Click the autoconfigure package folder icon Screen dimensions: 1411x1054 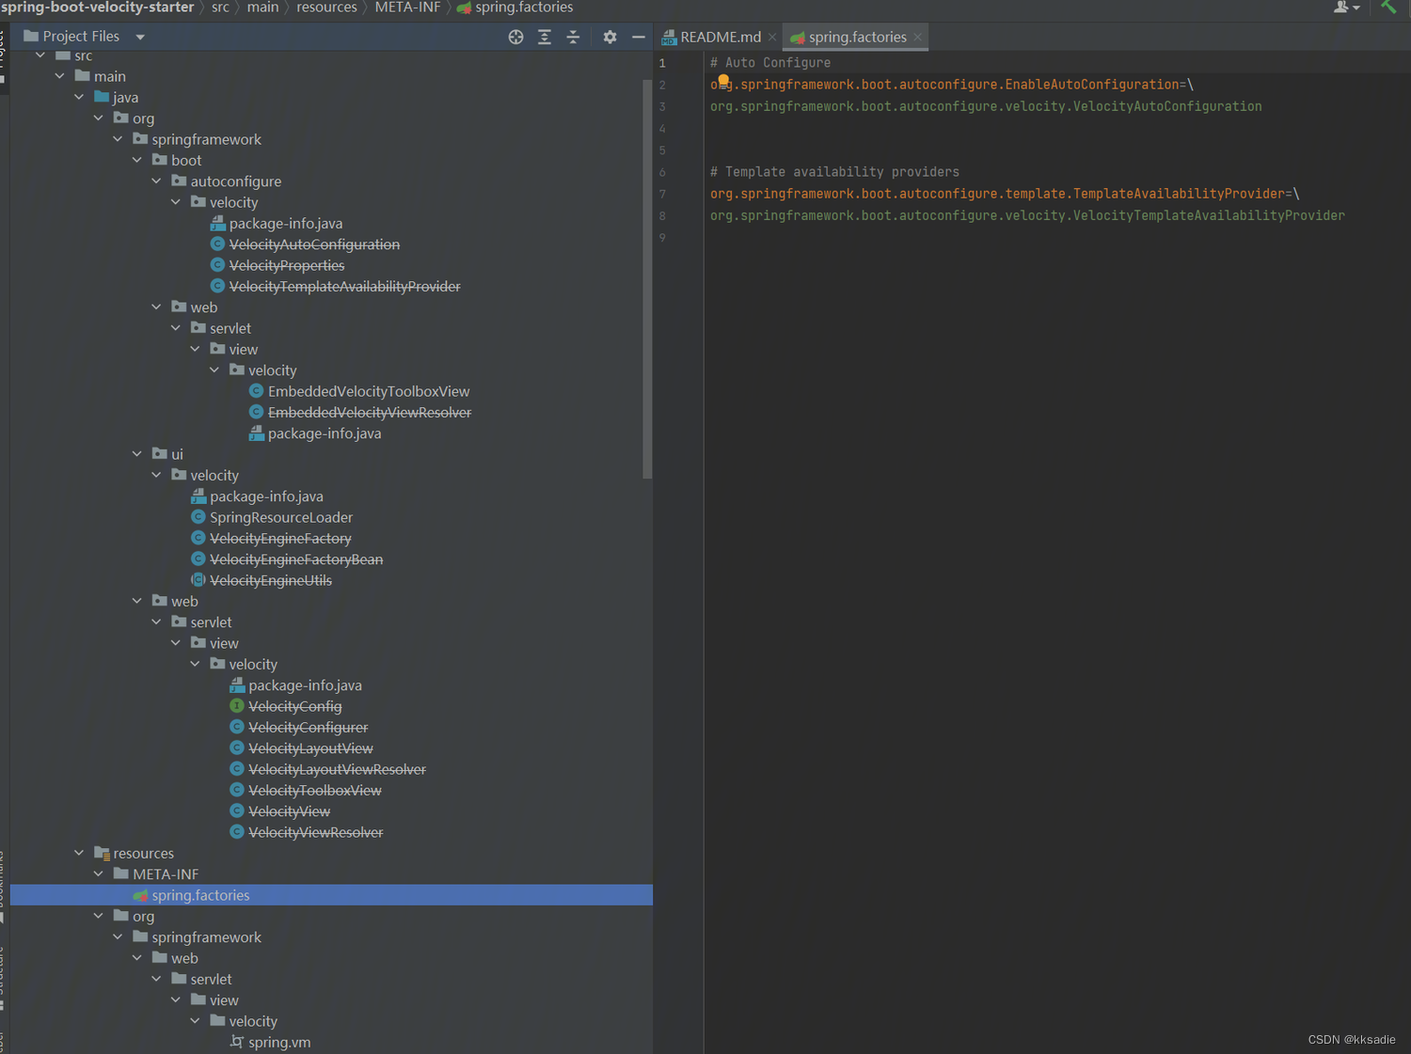tap(179, 181)
